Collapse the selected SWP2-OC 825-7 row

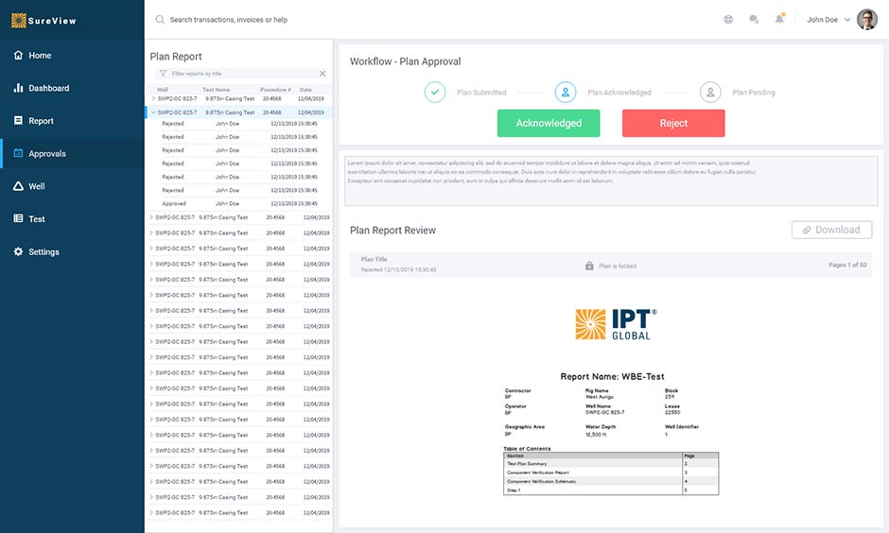click(x=153, y=112)
